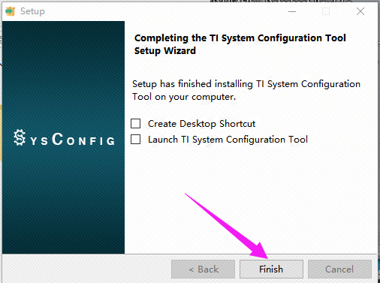380x283 pixels.
Task: Click the empty title bar area beside Setup
Action: pyautogui.click(x=163, y=11)
